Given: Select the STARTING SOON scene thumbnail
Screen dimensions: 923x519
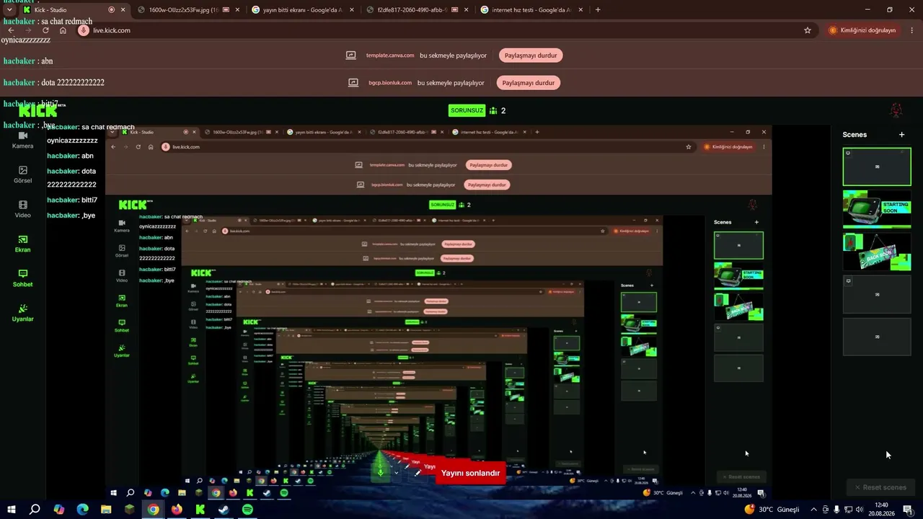Looking at the screenshot, I should tap(877, 209).
